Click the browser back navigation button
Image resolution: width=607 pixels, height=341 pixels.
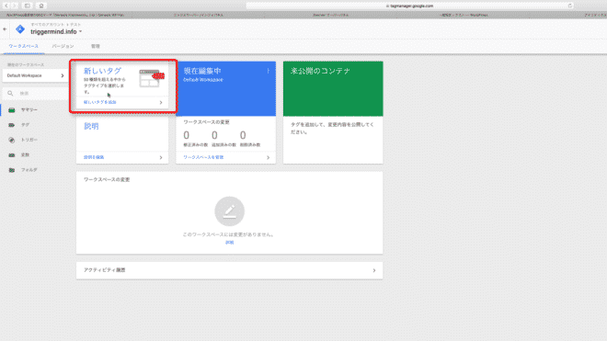pyautogui.click(x=6, y=6)
